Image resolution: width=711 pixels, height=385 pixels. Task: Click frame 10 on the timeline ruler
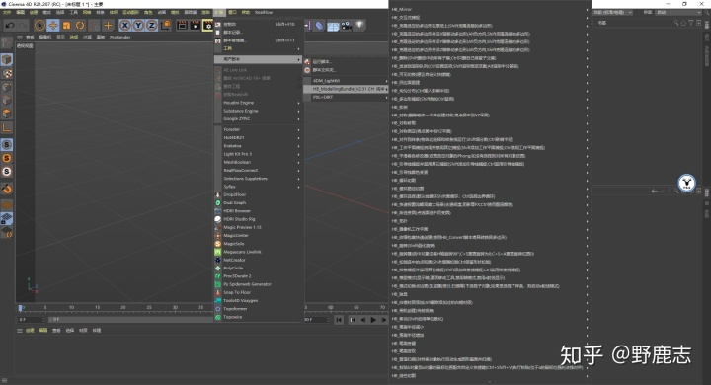(x=71, y=307)
